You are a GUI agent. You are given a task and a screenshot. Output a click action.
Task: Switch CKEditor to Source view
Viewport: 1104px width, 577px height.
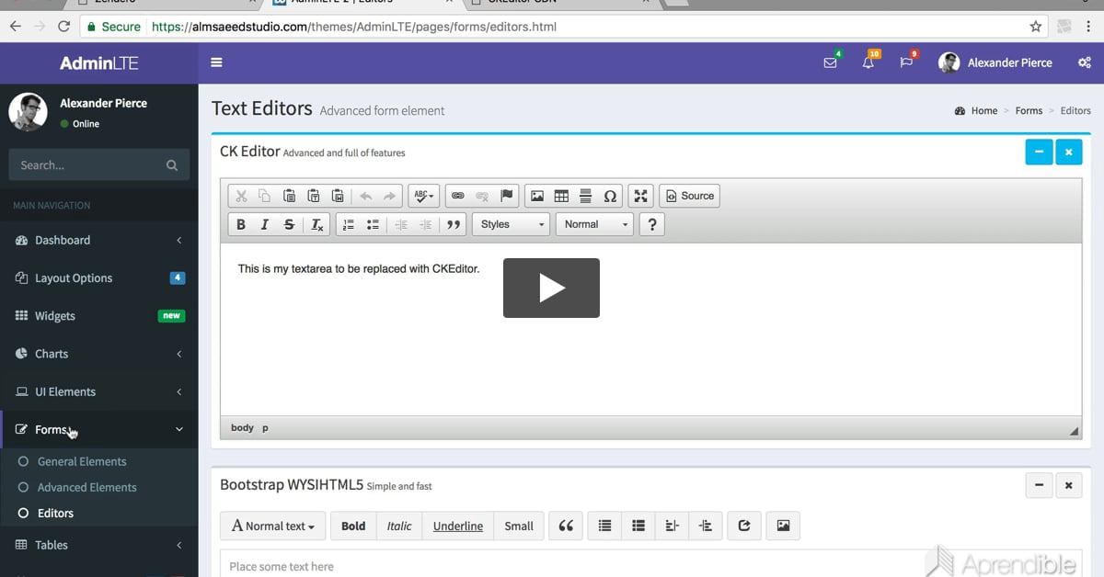coord(690,196)
